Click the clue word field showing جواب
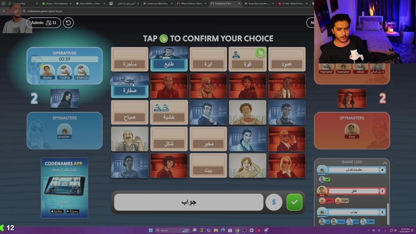Screen dimensions: 416x234 [189, 202]
